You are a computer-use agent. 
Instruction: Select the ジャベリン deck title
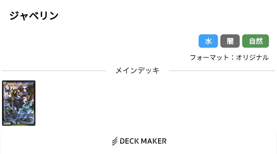point(33,15)
